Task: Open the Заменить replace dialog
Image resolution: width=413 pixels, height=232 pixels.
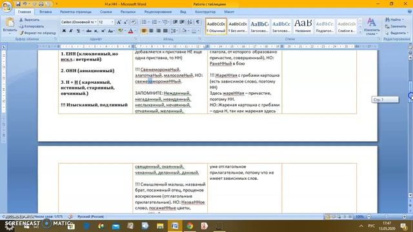Action: (396, 26)
